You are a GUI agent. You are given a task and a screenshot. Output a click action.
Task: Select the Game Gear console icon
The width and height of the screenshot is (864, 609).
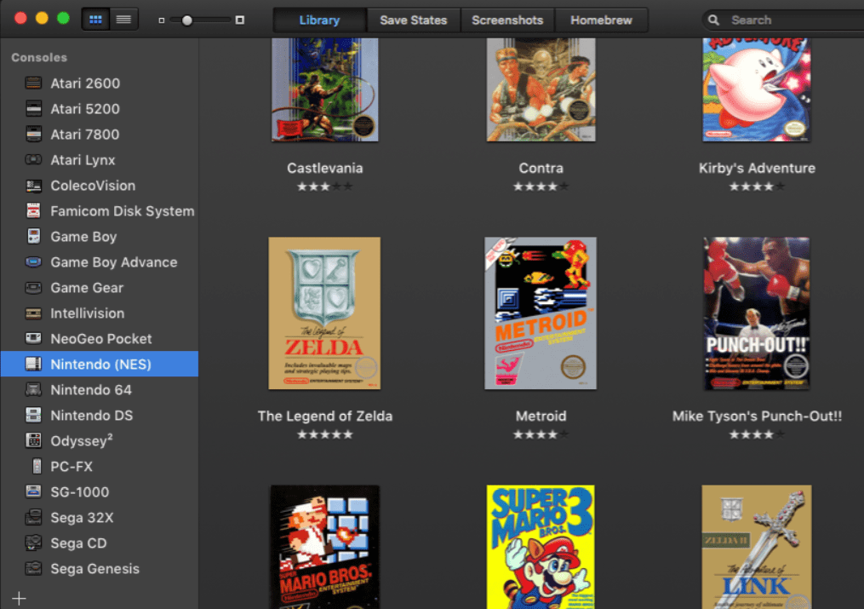pos(33,287)
